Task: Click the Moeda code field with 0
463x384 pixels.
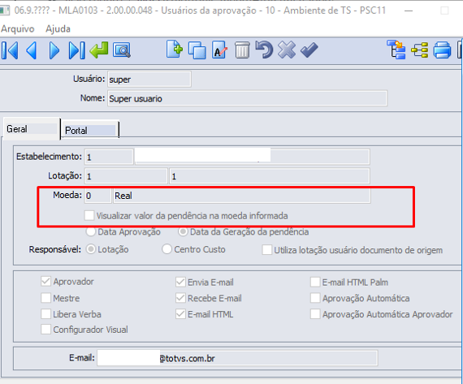Action: [x=98, y=196]
